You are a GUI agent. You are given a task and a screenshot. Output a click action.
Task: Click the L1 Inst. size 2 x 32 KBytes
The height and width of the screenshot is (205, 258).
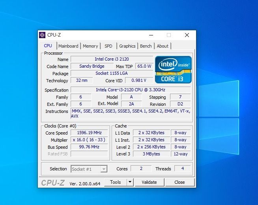click(x=151, y=140)
